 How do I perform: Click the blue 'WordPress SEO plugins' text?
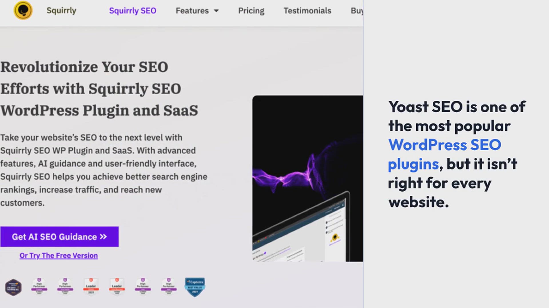click(x=444, y=154)
